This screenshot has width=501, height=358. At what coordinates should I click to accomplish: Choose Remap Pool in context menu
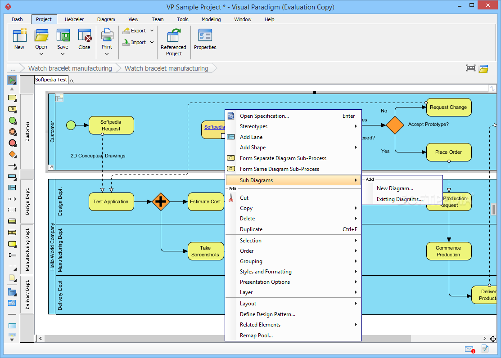[x=293, y=336]
